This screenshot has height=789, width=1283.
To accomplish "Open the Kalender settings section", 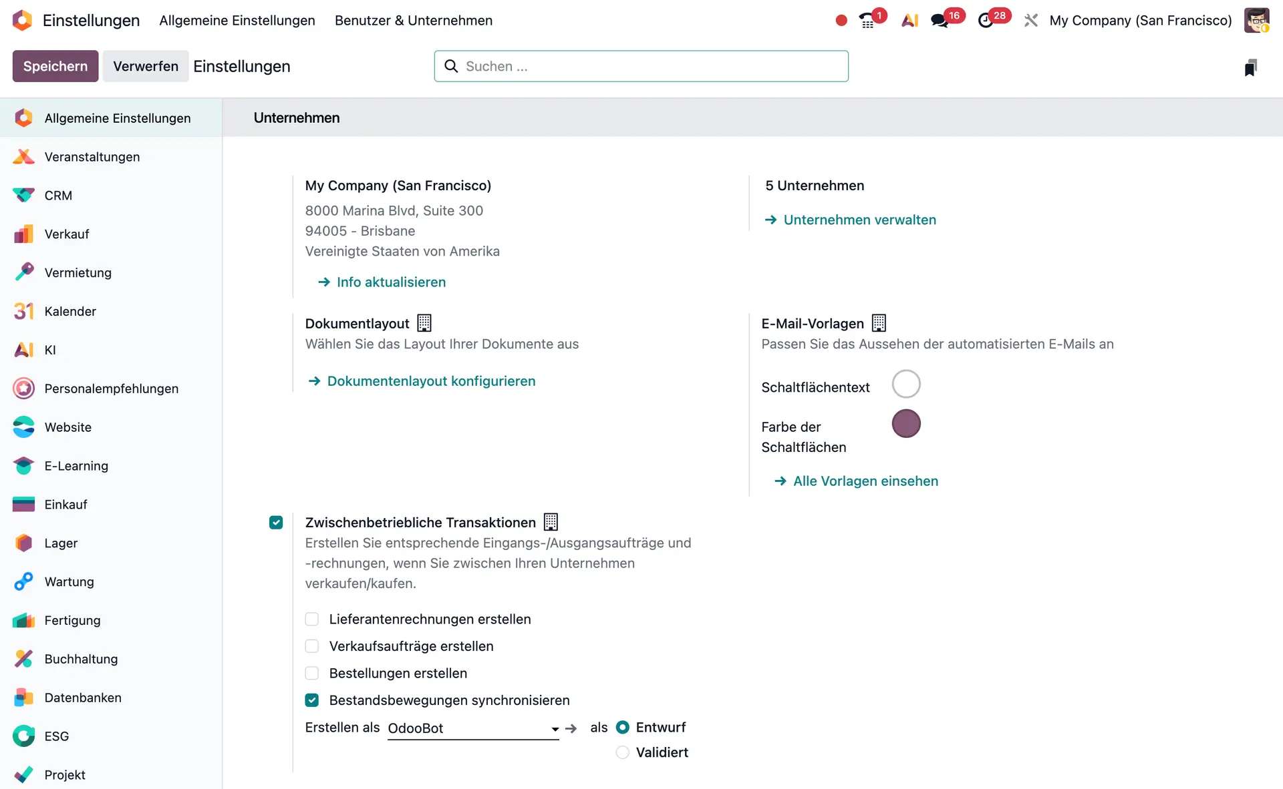I will click(x=69, y=311).
